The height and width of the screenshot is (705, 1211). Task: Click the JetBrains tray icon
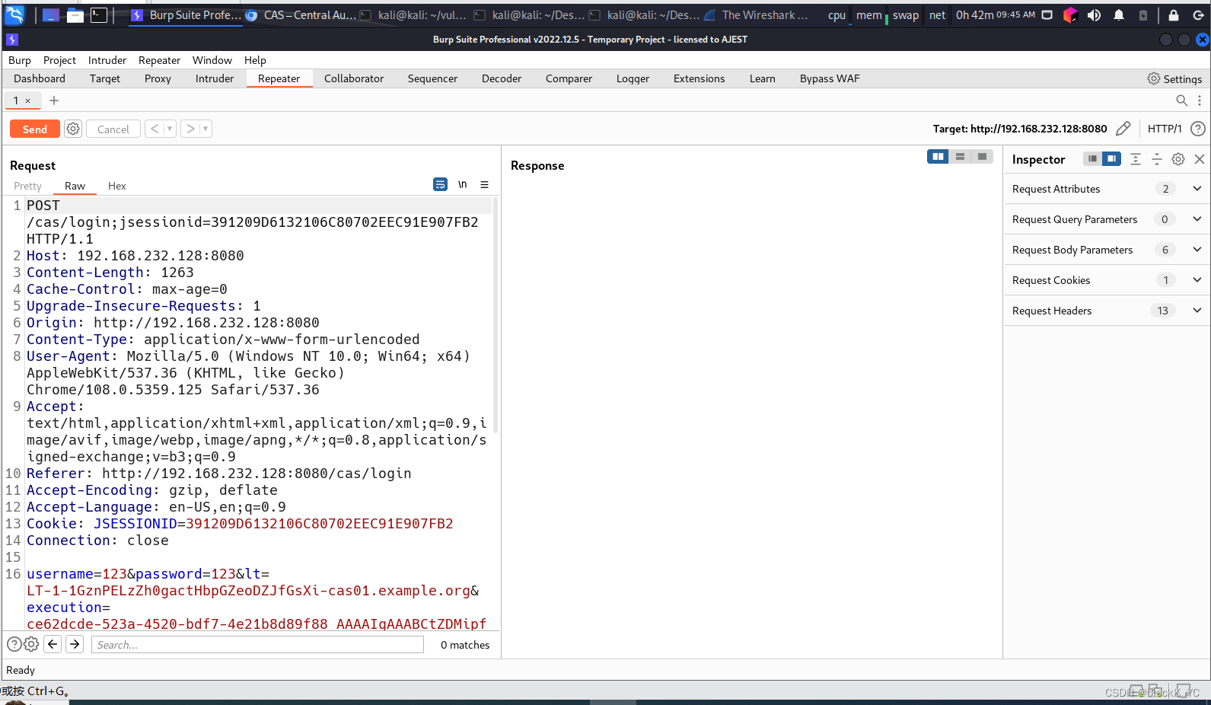pos(1070,14)
